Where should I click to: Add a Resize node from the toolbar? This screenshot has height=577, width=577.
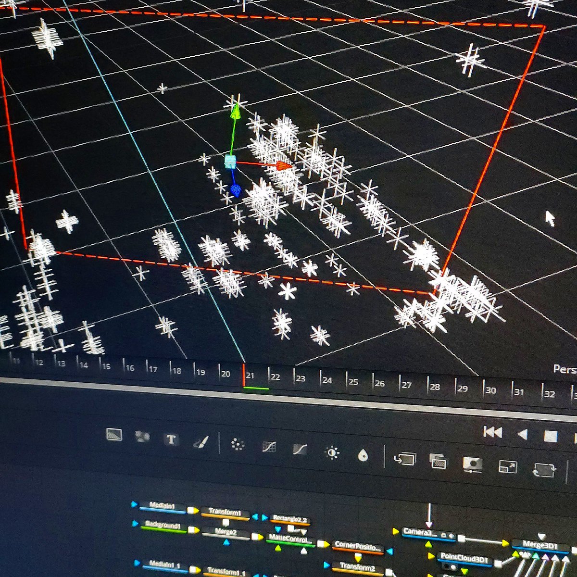coord(507,466)
